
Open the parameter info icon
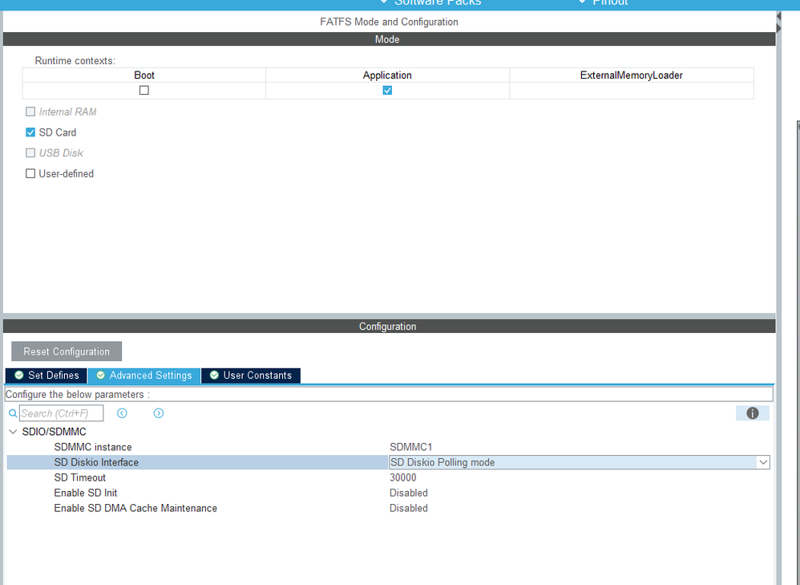point(753,413)
